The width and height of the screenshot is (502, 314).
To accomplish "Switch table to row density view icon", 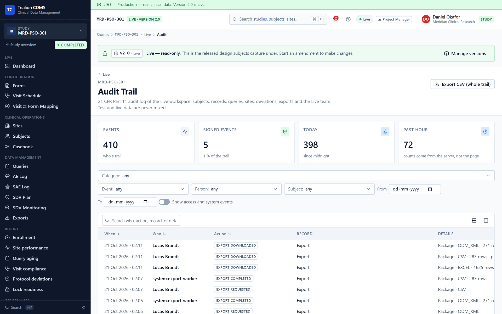I will (x=474, y=221).
